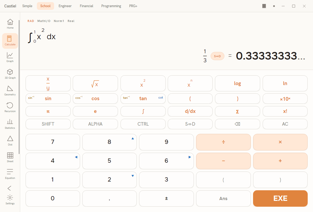Screen dimensions: 313x212
Task: Clear everything with the AC key
Action: click(x=285, y=124)
